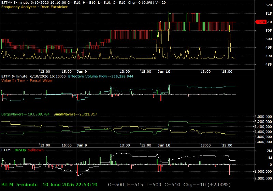Click the '10 June 2026 22:53:19' status timestamp
273x191 pixels.
pyautogui.click(x=70, y=185)
